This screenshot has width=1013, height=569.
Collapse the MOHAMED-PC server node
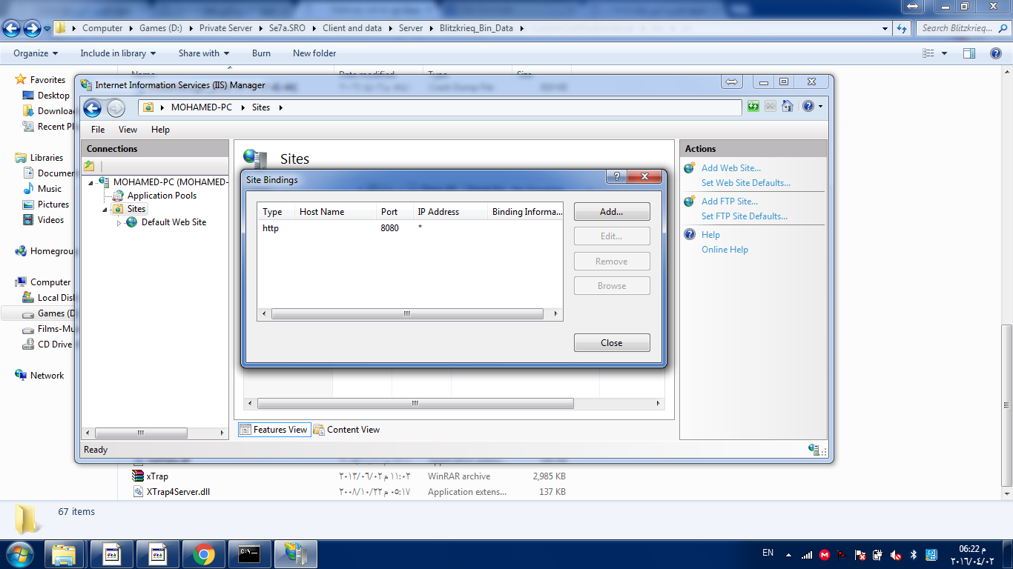click(x=90, y=182)
